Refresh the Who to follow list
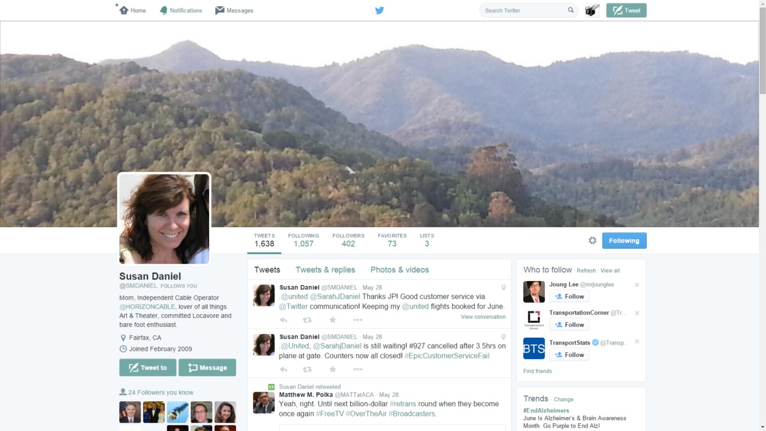766x431 pixels. coord(586,270)
